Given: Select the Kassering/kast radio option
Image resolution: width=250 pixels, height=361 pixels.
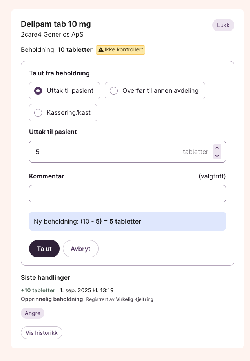Looking at the screenshot, I should tap(38, 113).
